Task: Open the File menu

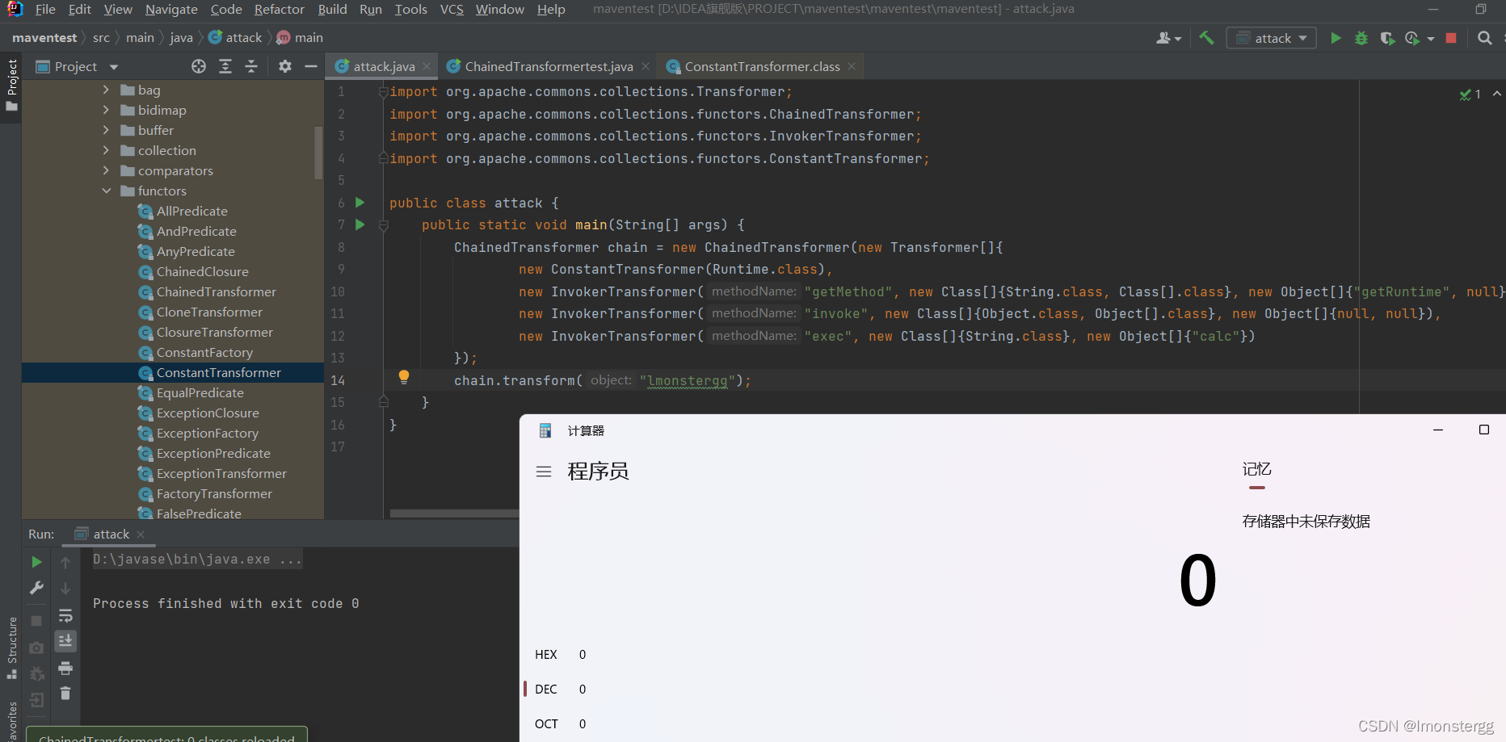Action: (45, 9)
